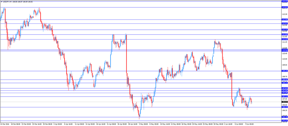
Task: Click the 18 Mar 08:00 time axis label
Action: (x=16, y=124)
